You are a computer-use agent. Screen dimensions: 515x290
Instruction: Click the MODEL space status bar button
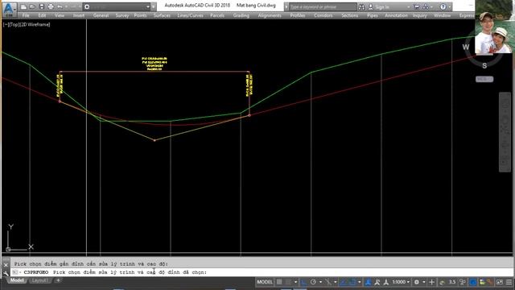point(265,282)
